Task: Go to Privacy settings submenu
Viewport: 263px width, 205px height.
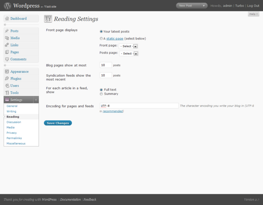Action: coord(12,133)
